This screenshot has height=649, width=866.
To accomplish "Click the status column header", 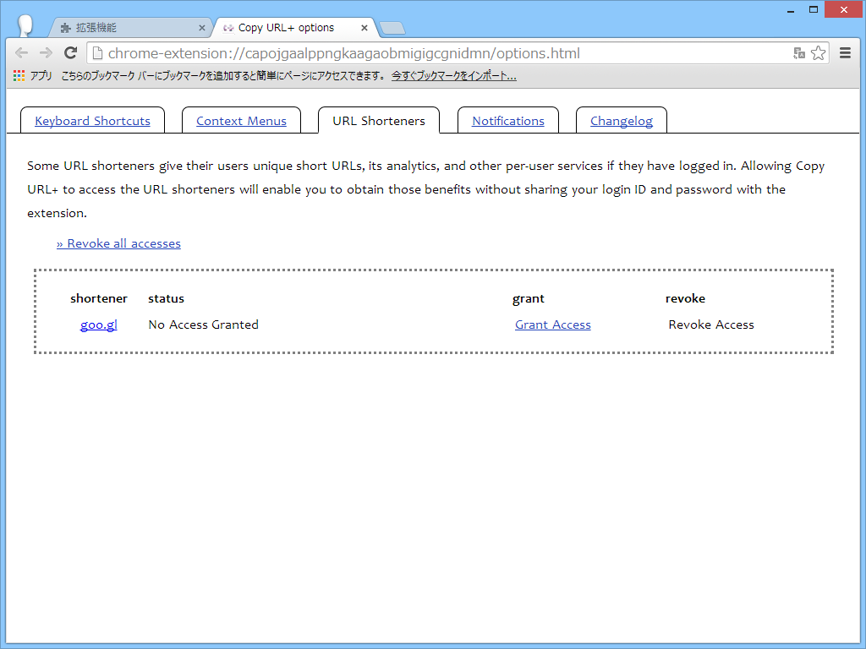I will [x=167, y=298].
